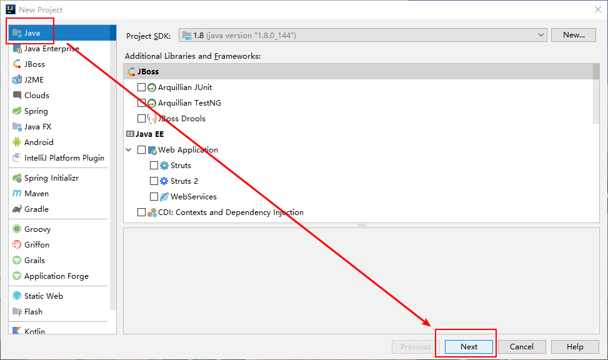Tick the Web Application checkbox
This screenshot has width=608, height=360.
141,150
